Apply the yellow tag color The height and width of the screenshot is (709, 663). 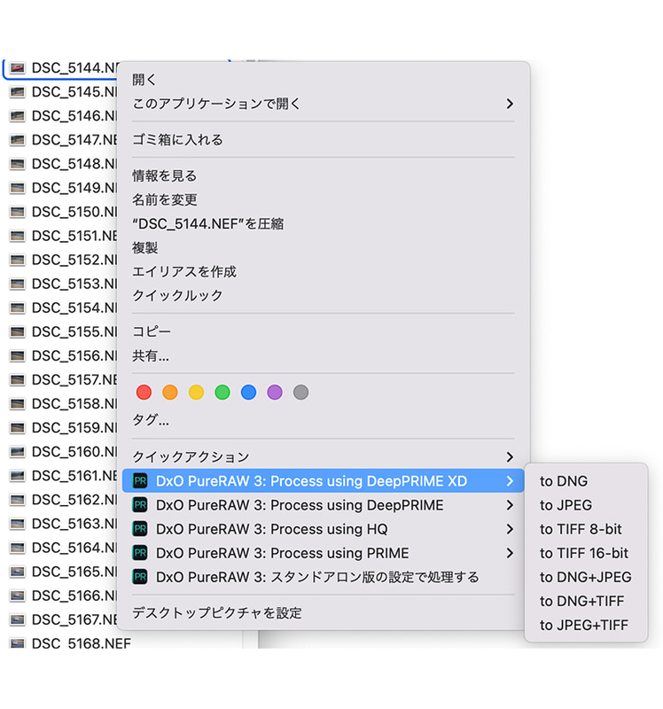point(196,392)
